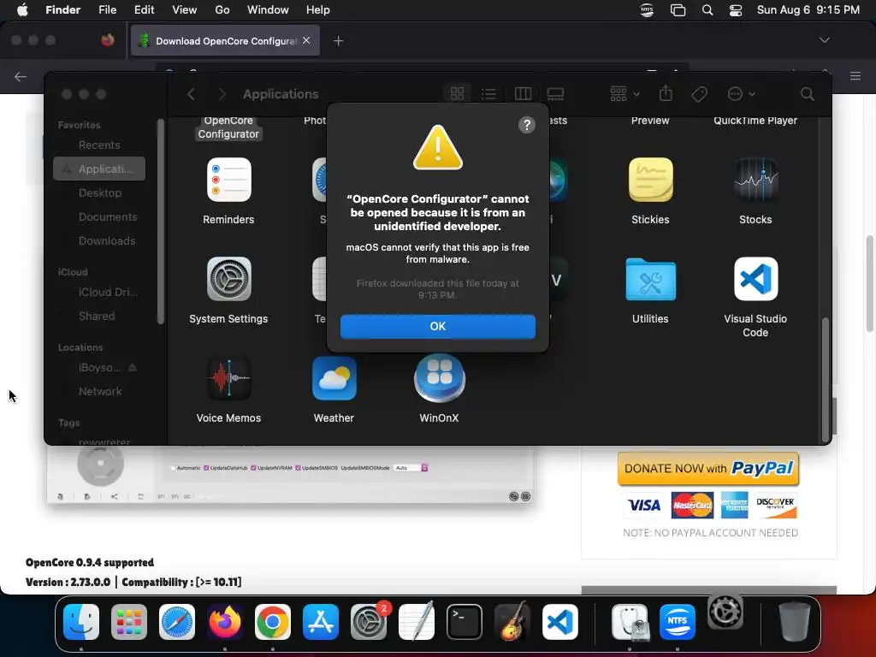Switch Finder to icon view
The image size is (876, 657).
[x=457, y=94]
